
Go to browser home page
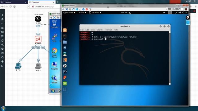pyautogui.click(x=15, y=6)
